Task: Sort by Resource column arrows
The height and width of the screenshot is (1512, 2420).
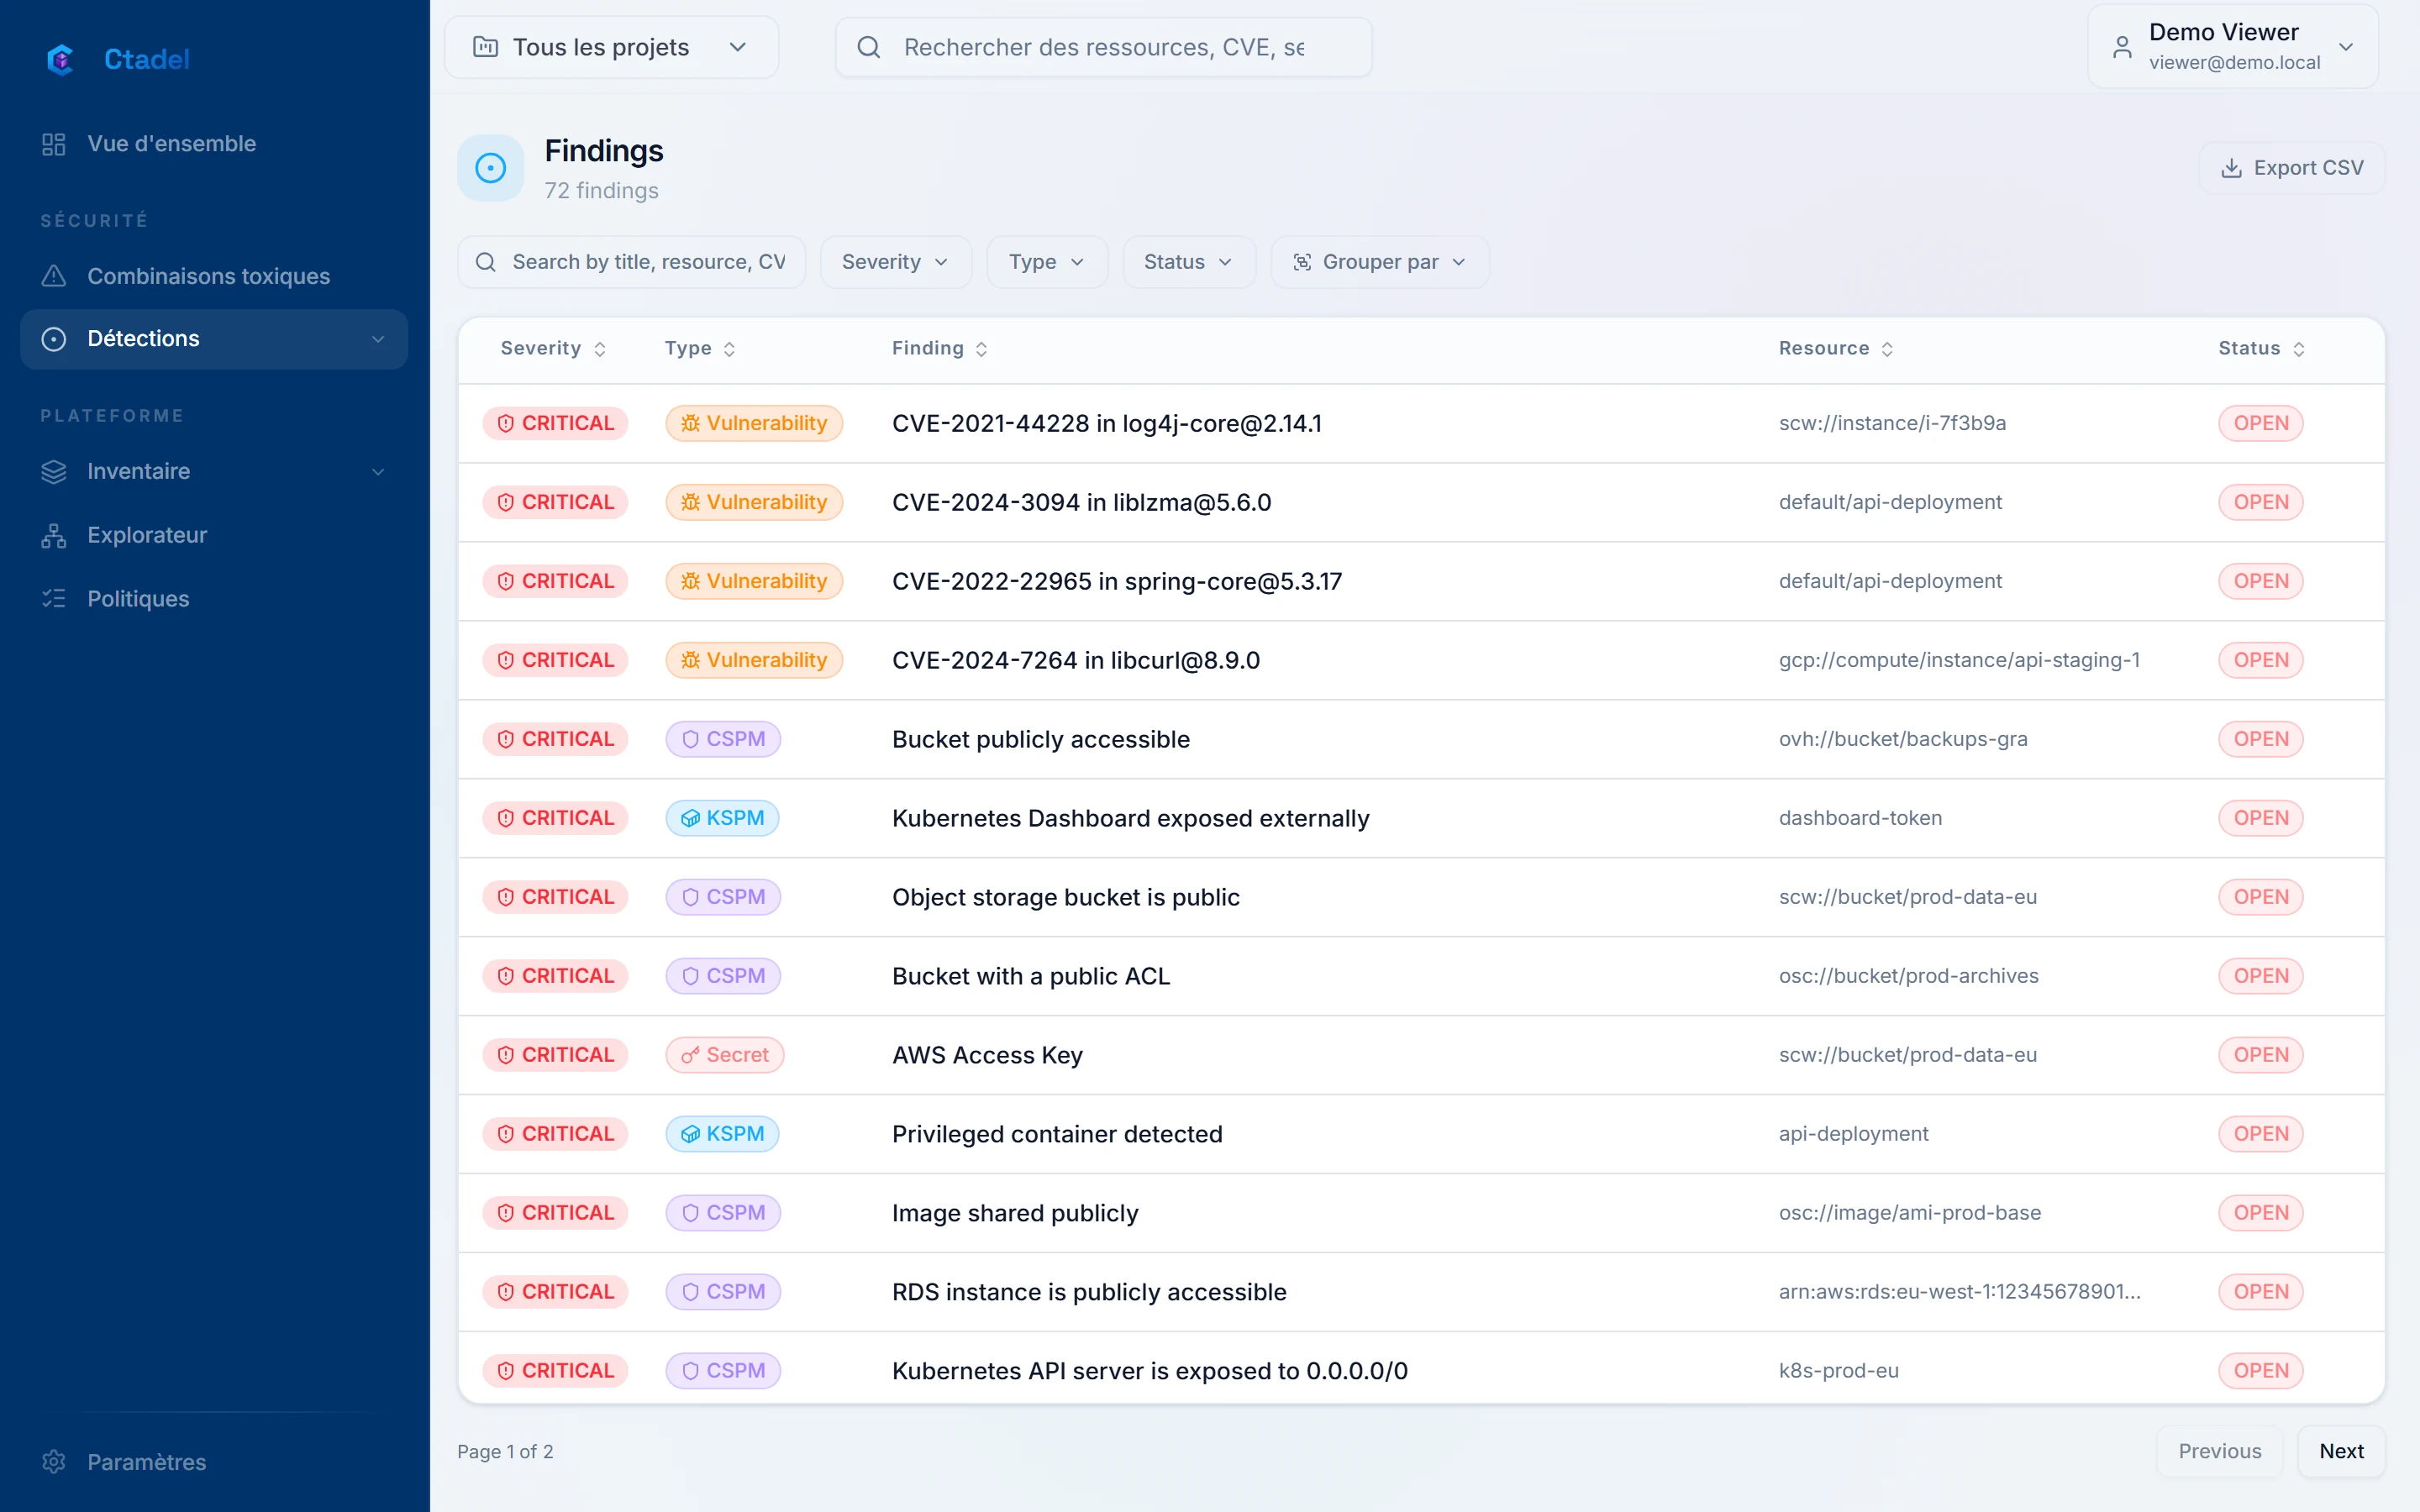Action: click(1887, 349)
